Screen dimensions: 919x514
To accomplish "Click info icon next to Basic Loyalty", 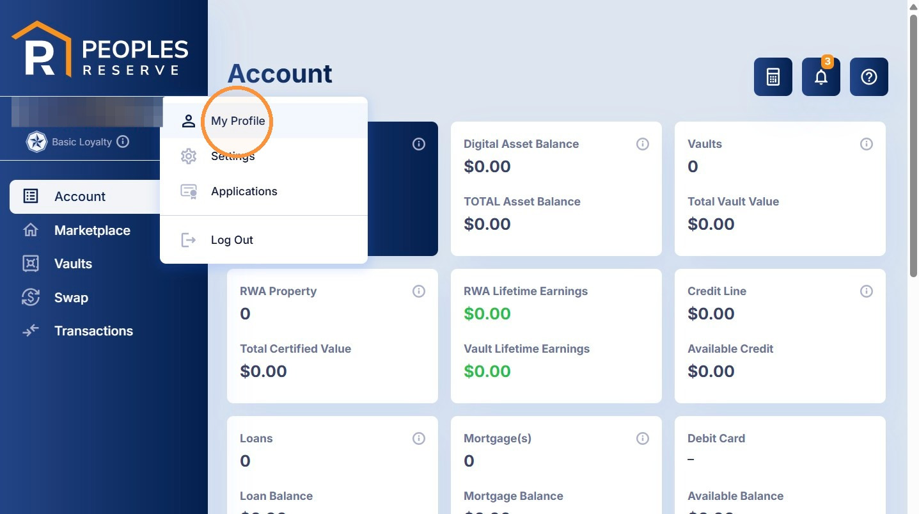I will [123, 141].
